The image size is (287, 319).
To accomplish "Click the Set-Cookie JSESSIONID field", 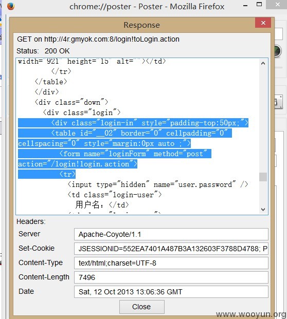I will pos(171,249).
